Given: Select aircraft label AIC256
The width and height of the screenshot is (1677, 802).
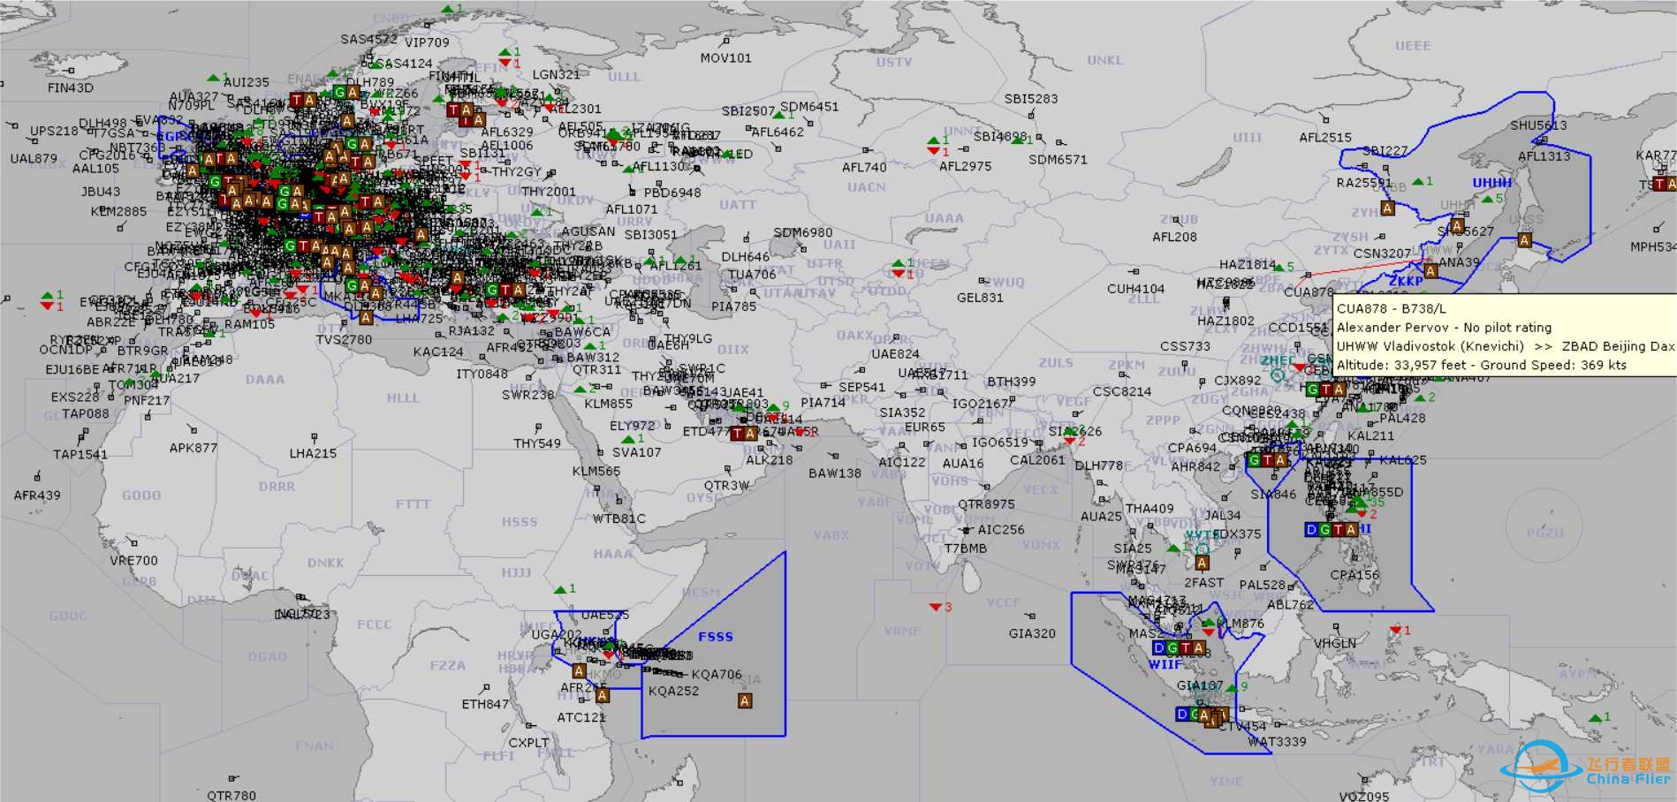Looking at the screenshot, I should [x=1001, y=530].
